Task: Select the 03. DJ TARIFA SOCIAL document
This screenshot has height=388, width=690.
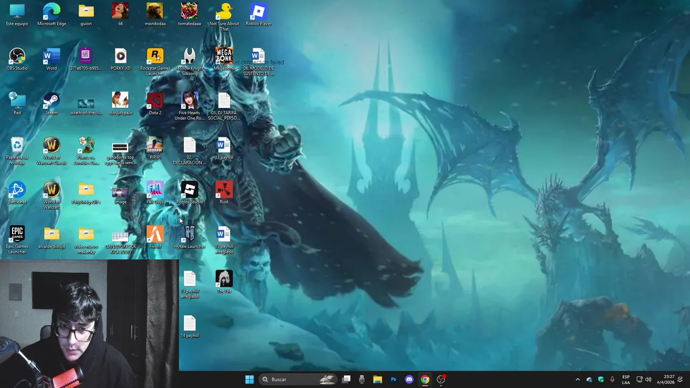Action: tap(224, 106)
